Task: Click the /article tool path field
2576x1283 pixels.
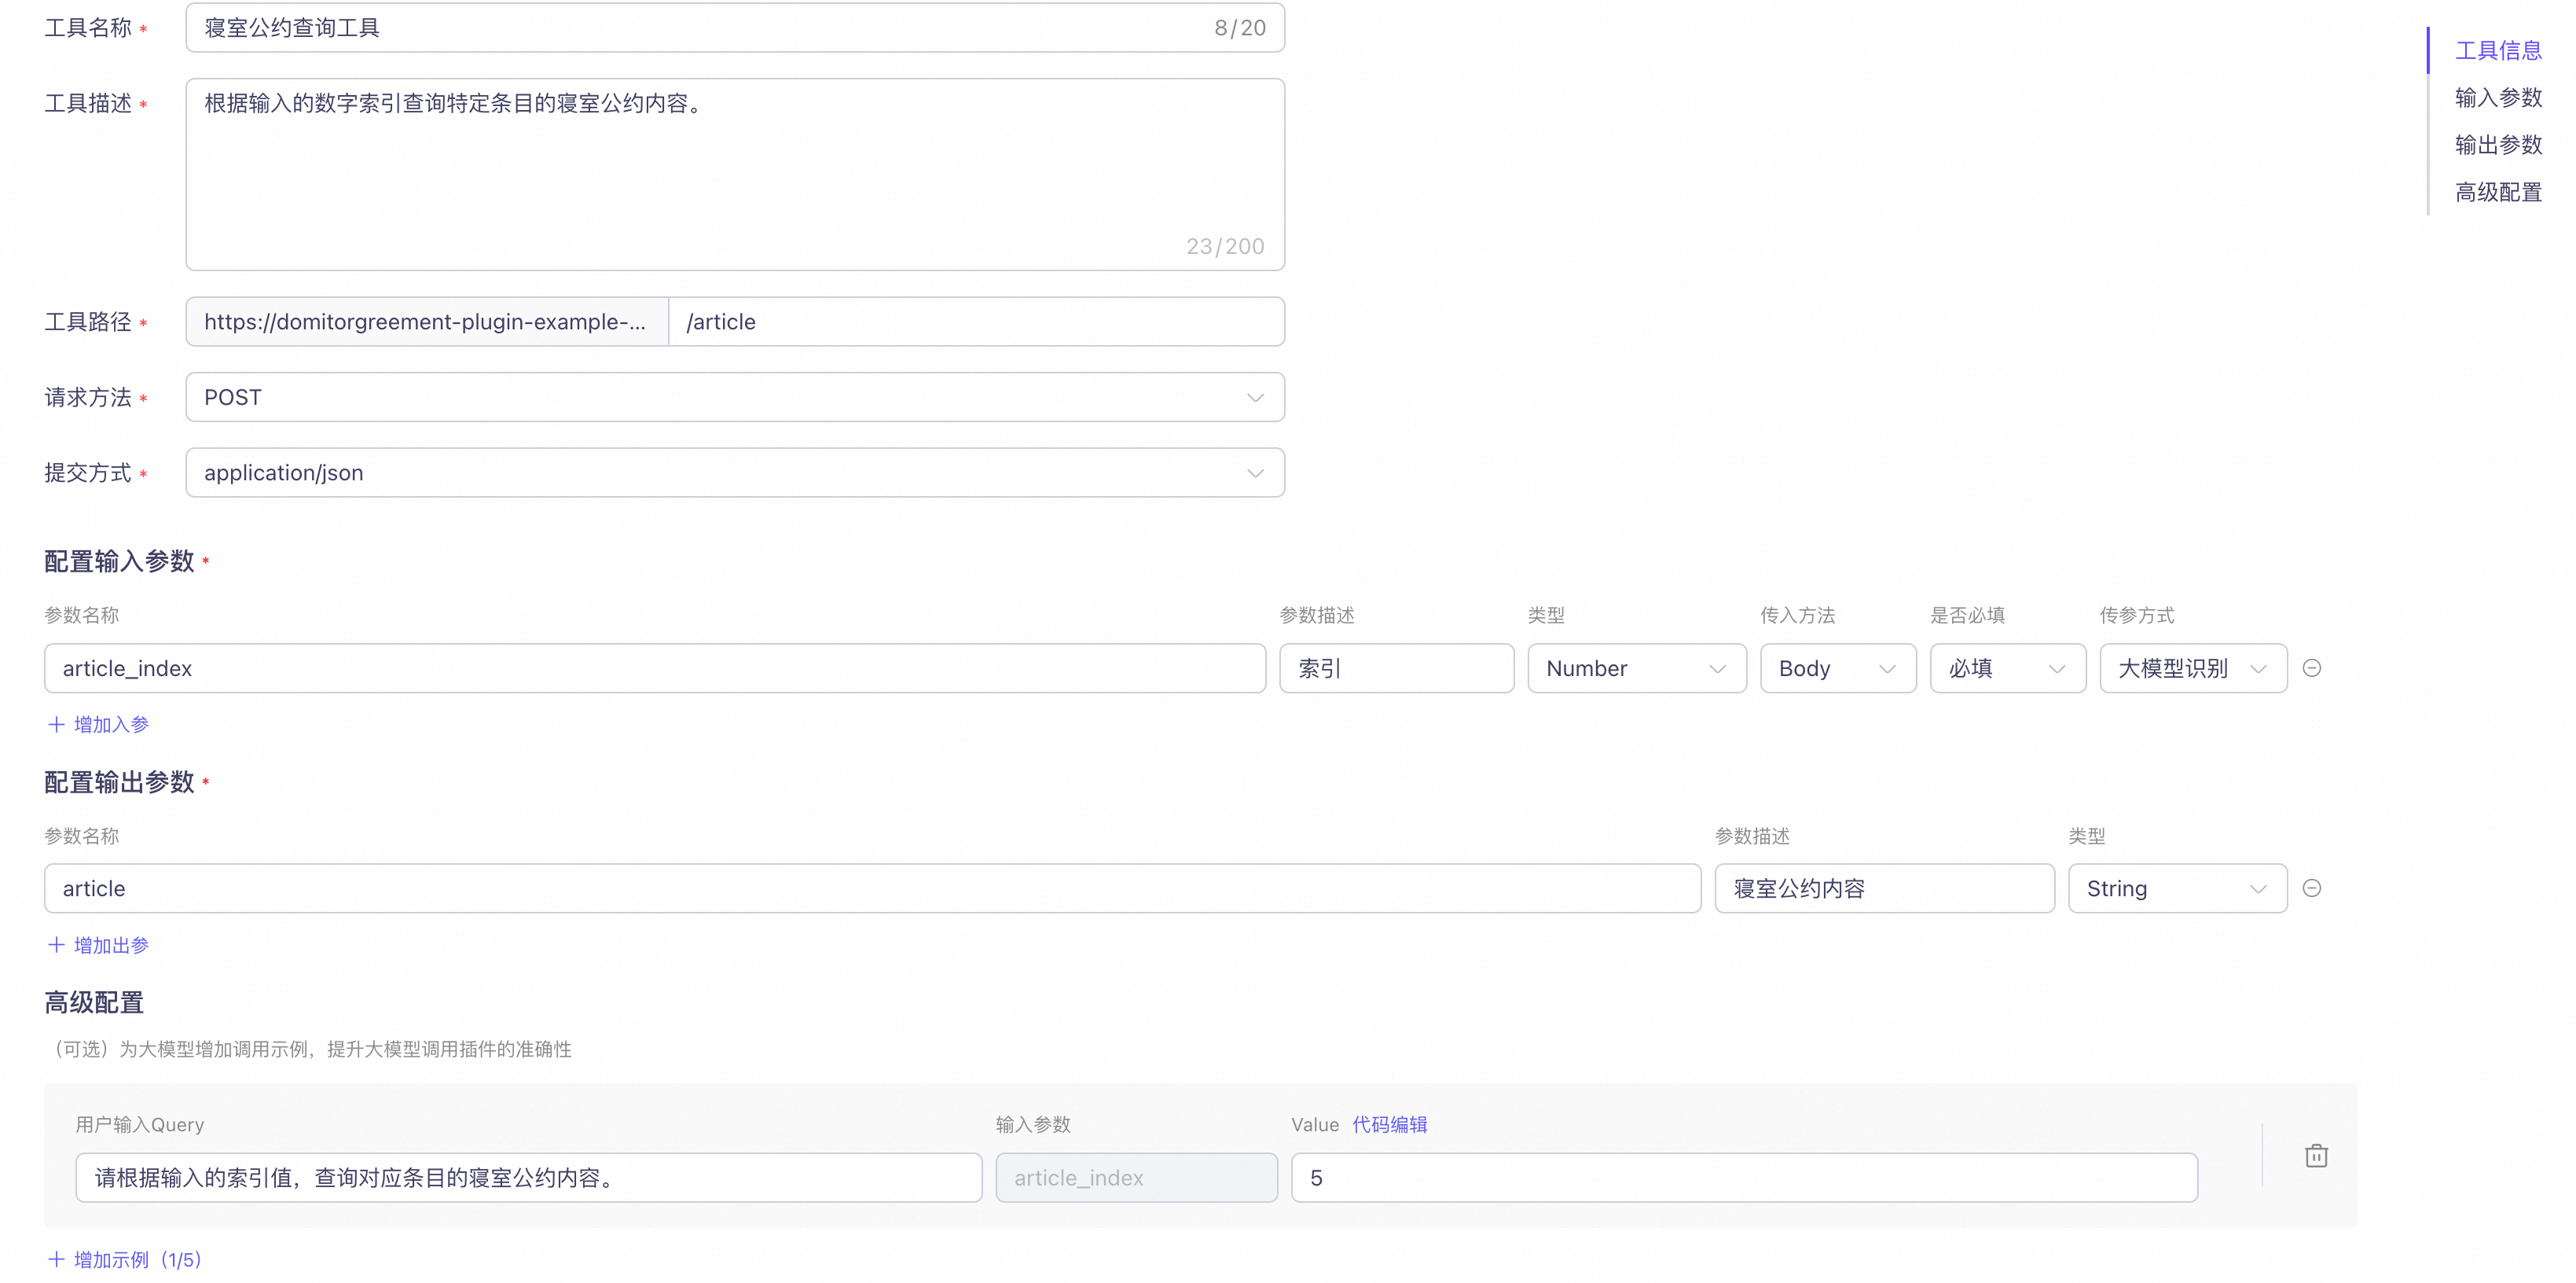Action: 975,322
